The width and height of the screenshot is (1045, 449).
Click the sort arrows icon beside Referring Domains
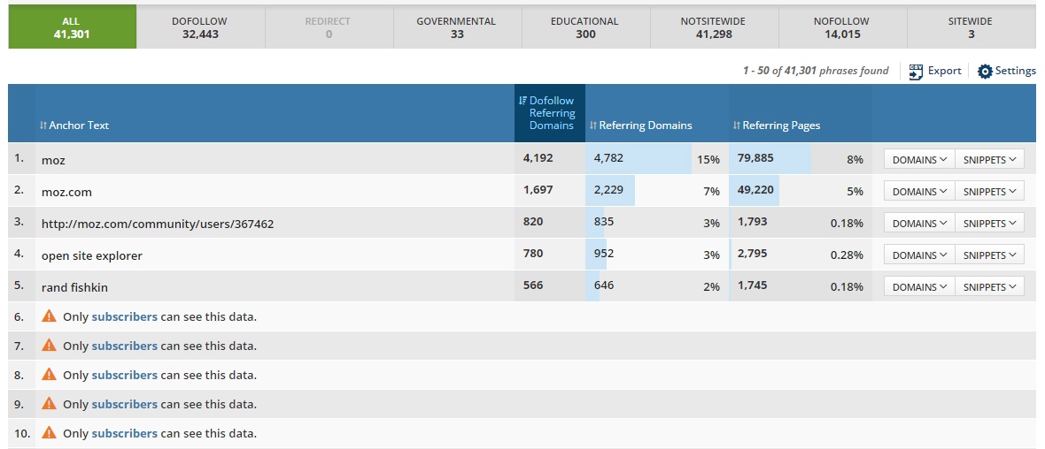(x=593, y=125)
